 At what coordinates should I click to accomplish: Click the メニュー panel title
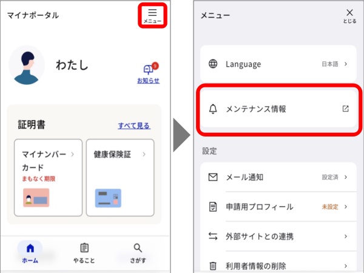215,16
